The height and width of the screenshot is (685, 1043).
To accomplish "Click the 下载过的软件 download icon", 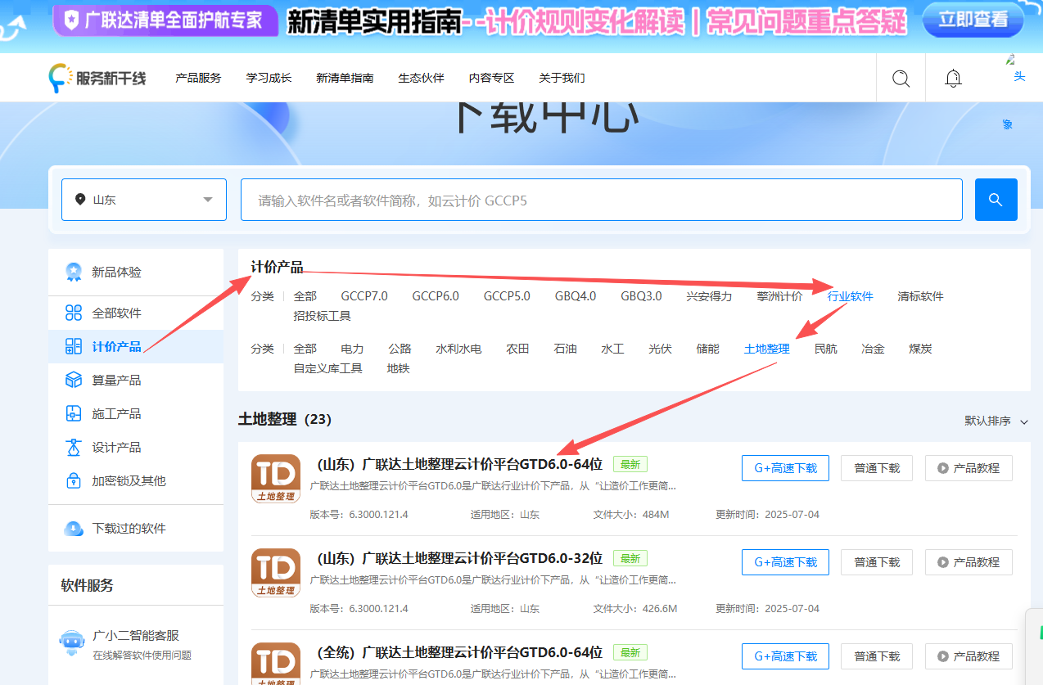I will pyautogui.click(x=75, y=527).
